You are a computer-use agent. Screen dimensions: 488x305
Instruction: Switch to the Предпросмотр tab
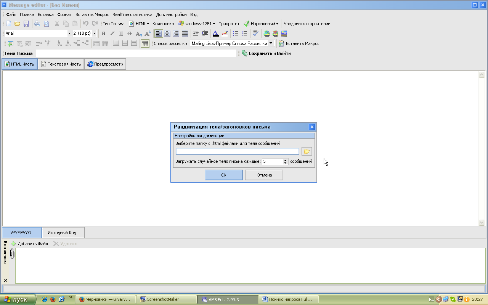105,64
